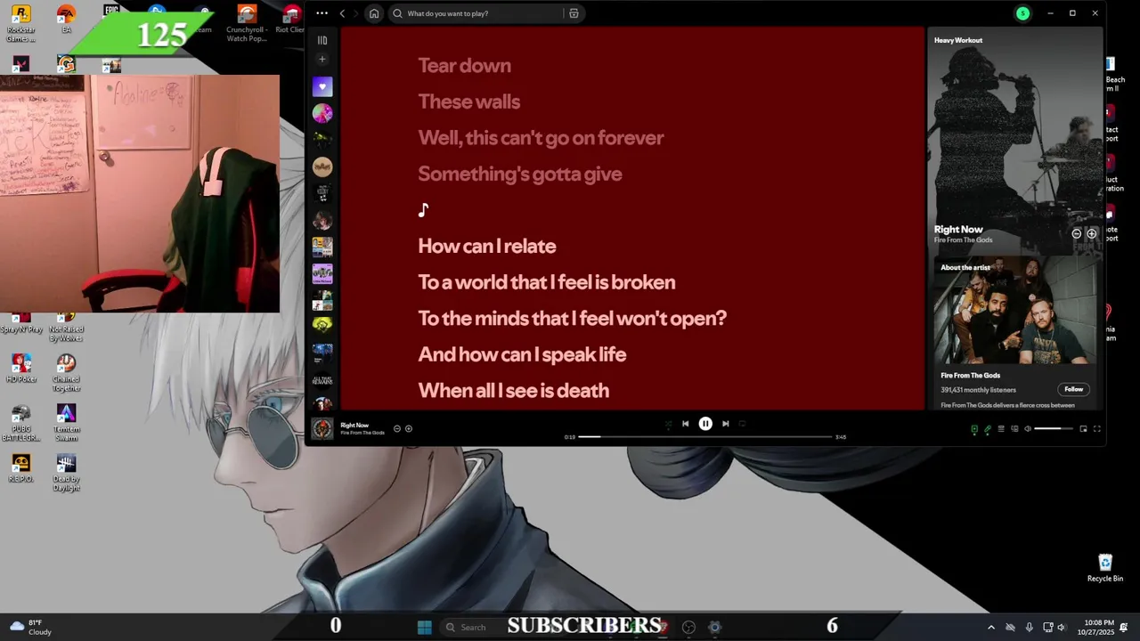Open the pink-green swirl circular sidebar item
The width and height of the screenshot is (1140, 641).
[x=322, y=113]
